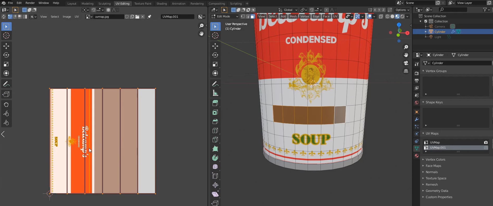Open the File menu
The height and width of the screenshot is (206, 493).
click(x=10, y=3)
